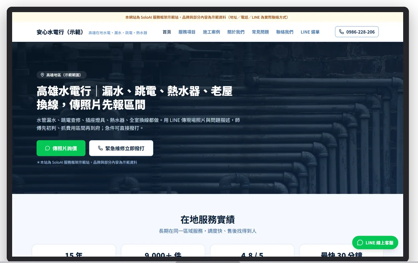Click the LINE chat bubble icon on 傳照片詢價
The height and width of the screenshot is (263, 418).
point(48,148)
